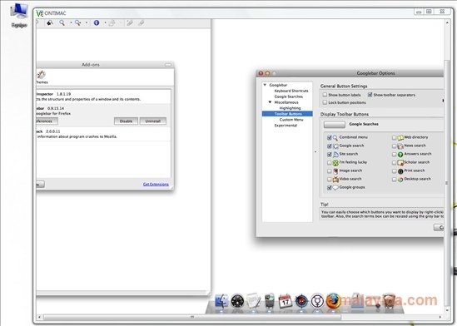
Task: Select Experimental in options tree
Action: click(286, 126)
